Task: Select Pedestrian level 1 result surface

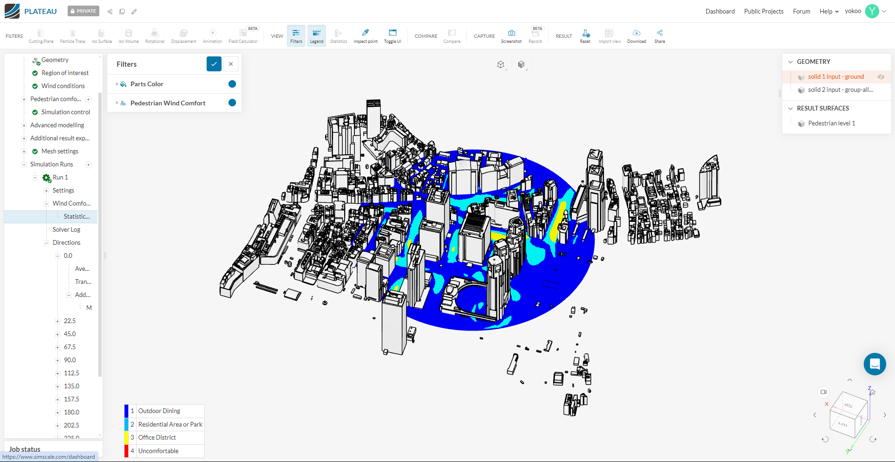Action: coord(832,123)
